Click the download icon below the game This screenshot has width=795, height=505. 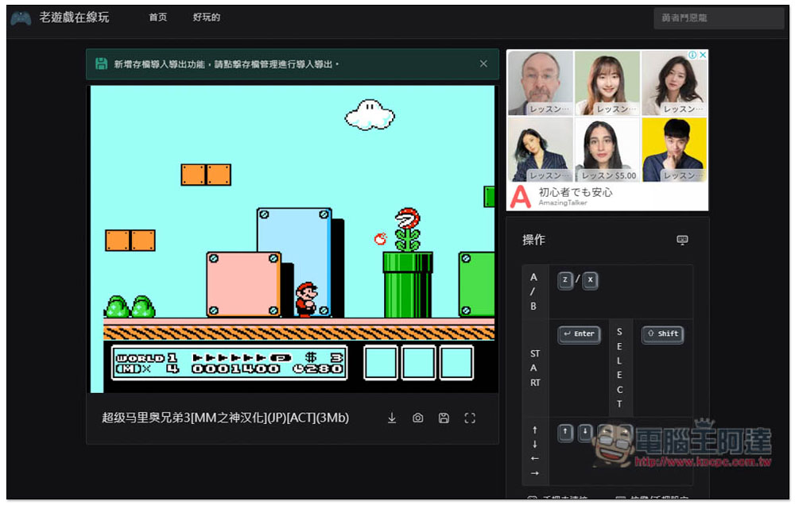392,418
